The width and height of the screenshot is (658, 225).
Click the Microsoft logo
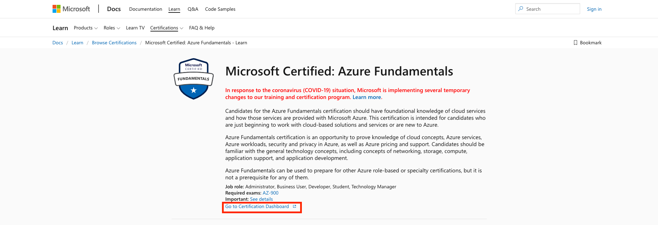click(x=71, y=9)
